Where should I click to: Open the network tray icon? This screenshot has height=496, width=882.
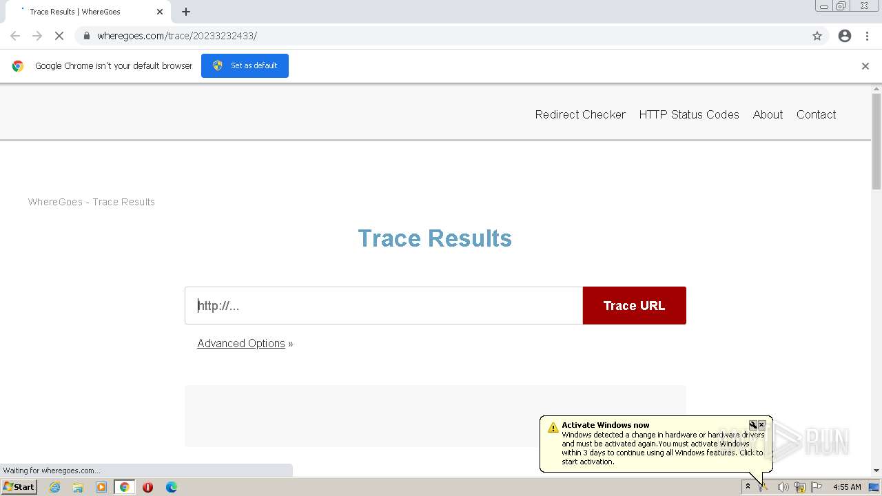[800, 487]
